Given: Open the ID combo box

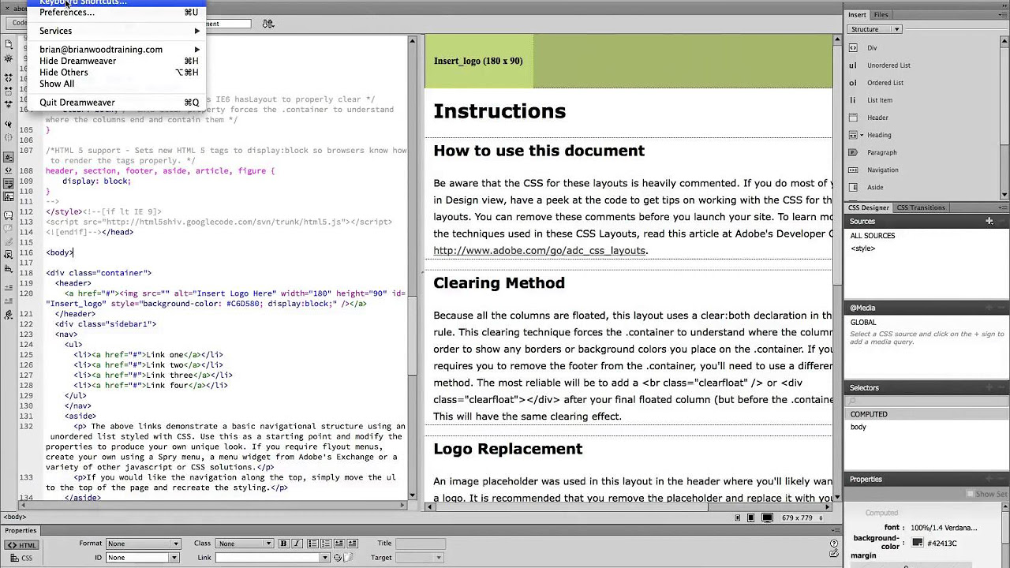Looking at the screenshot, I should (x=143, y=558).
